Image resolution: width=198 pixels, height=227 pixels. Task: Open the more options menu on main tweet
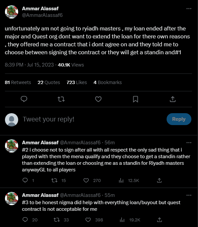pos(189,9)
